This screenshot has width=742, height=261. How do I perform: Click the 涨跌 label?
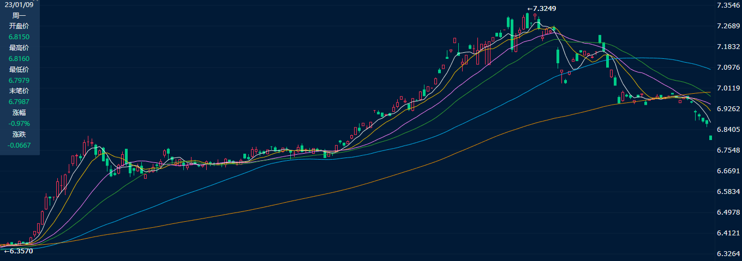[x=19, y=134]
